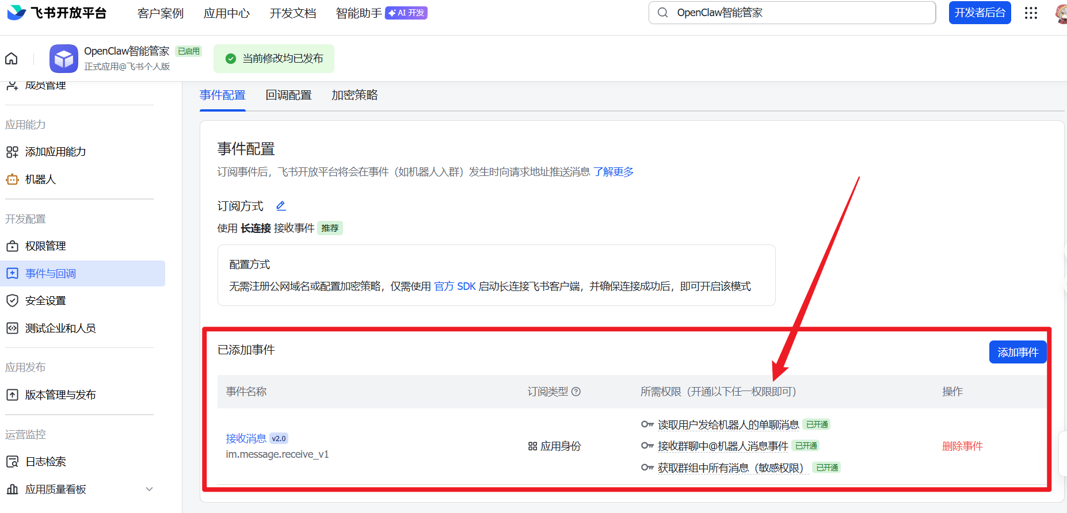
Task: Click key icon for 获取群组中所有消息
Action: (647, 468)
